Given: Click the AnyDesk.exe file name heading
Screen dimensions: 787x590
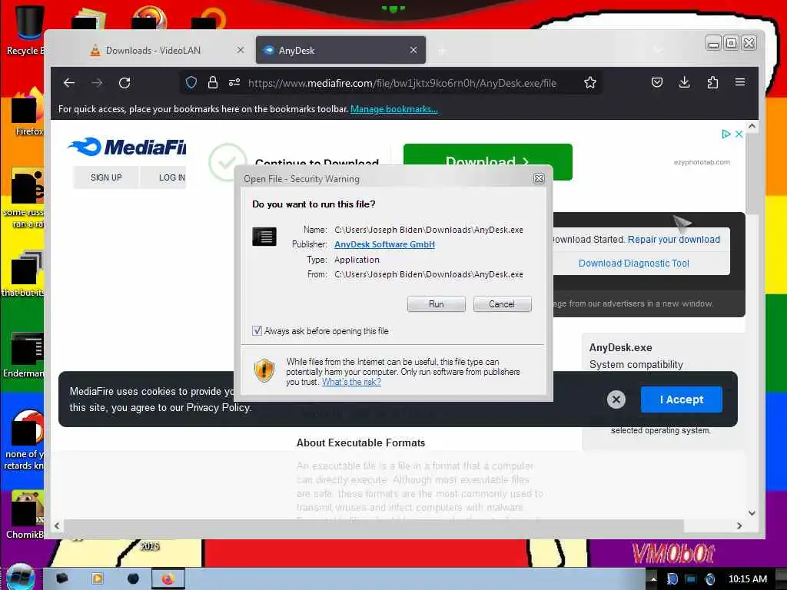Looking at the screenshot, I should (620, 348).
